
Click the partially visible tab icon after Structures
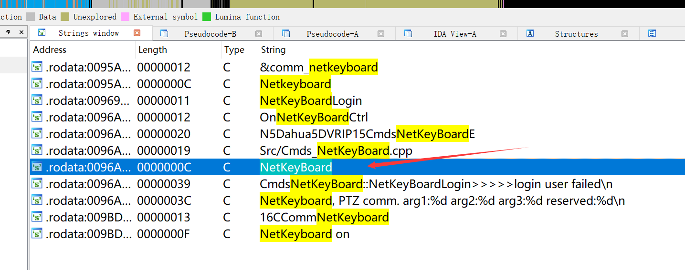click(652, 34)
